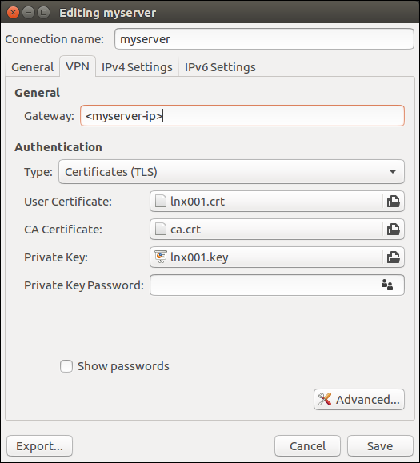Click the Advanced tools icon
The image size is (420, 463).
325,399
